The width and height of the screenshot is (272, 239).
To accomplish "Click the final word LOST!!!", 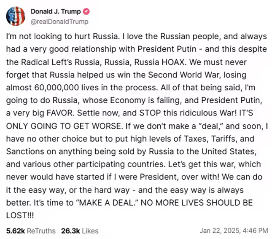I will pos(20,215).
